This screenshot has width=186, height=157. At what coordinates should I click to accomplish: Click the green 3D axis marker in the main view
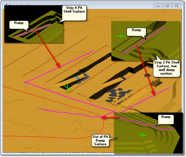[67, 87]
